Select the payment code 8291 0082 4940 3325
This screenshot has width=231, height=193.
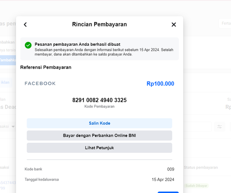[99, 100]
